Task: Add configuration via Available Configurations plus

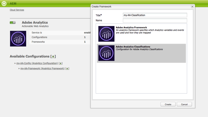Action: 53,56
